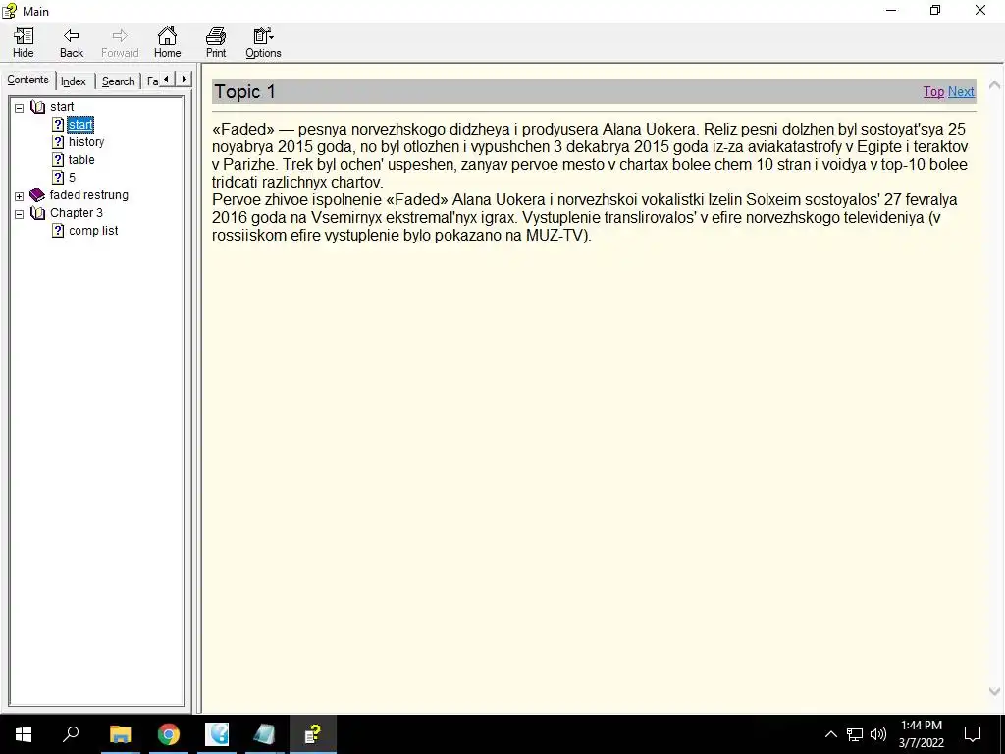Go to Home page in toolbar
The image size is (1005, 754).
tap(167, 43)
